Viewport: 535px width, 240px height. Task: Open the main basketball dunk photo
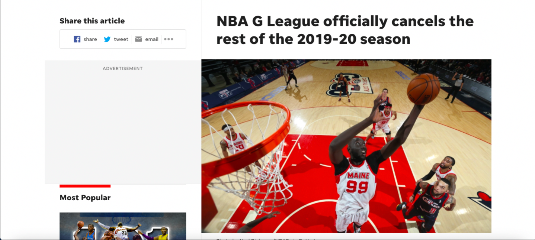pyautogui.click(x=346, y=146)
